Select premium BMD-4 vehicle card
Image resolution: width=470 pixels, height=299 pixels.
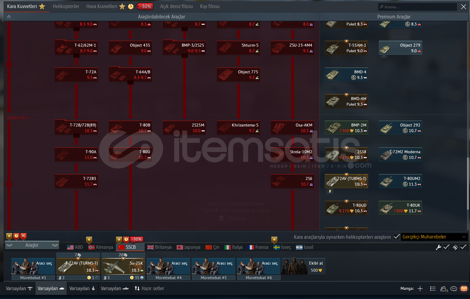pyautogui.click(x=346, y=75)
